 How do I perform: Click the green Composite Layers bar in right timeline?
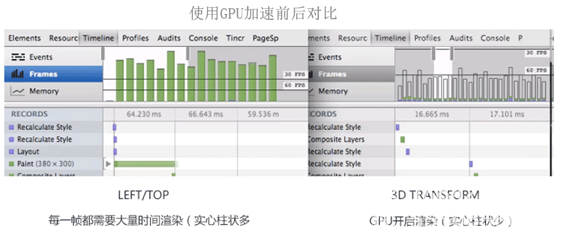(x=402, y=139)
